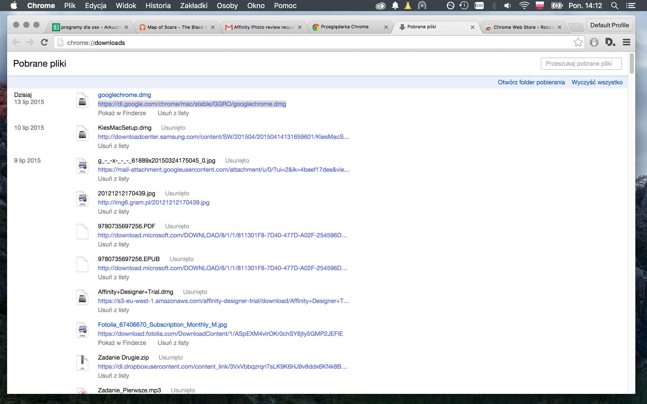The image size is (647, 404).
Task: Open the Zakładki menu
Action: coord(194,6)
